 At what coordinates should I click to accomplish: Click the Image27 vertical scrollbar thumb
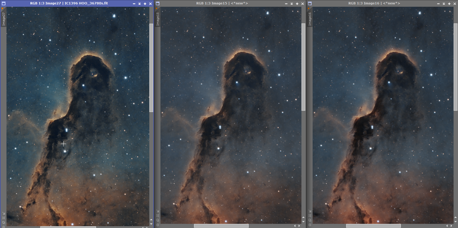151,68
